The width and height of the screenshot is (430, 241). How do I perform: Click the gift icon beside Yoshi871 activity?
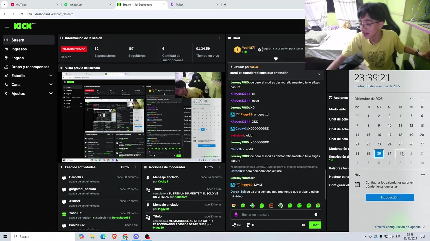64,214
